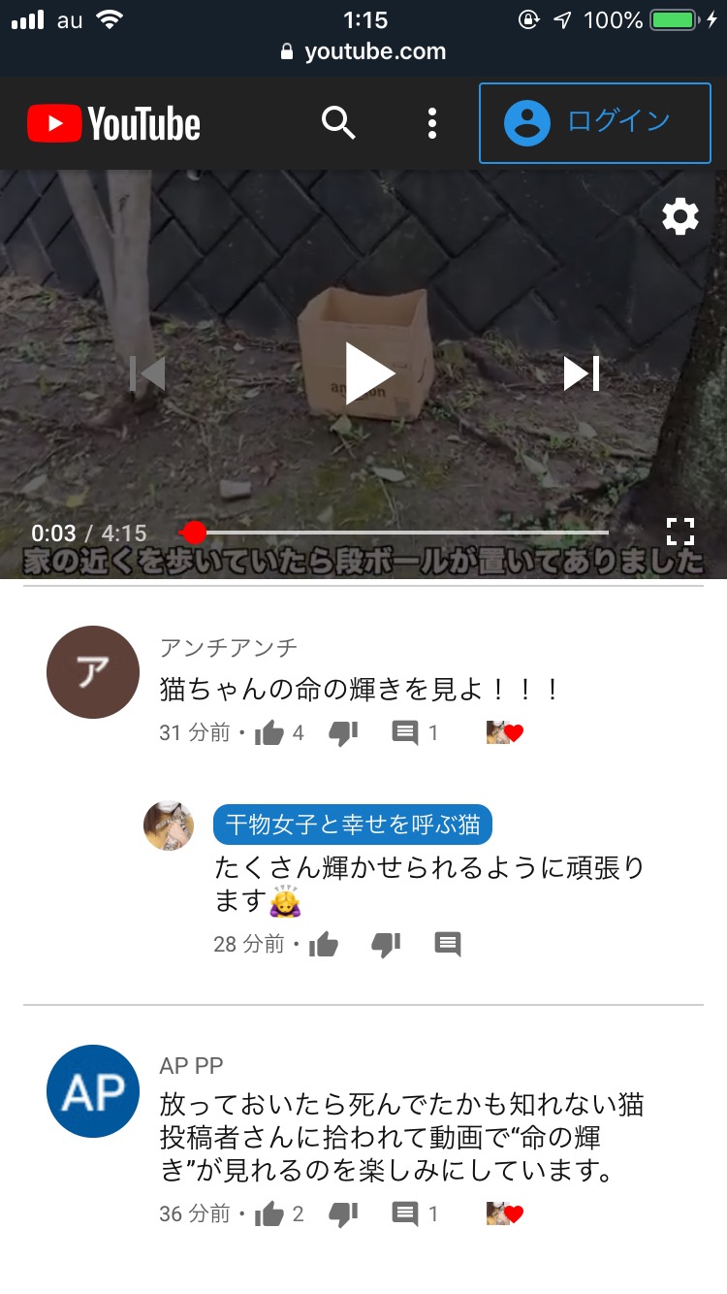Like アンチアンチ's comment
This screenshot has width=727, height=1294.
[x=269, y=733]
